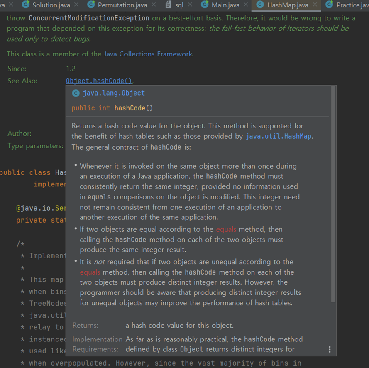Open the documentation popup options menu
This screenshot has width=369, height=368.
click(x=330, y=349)
